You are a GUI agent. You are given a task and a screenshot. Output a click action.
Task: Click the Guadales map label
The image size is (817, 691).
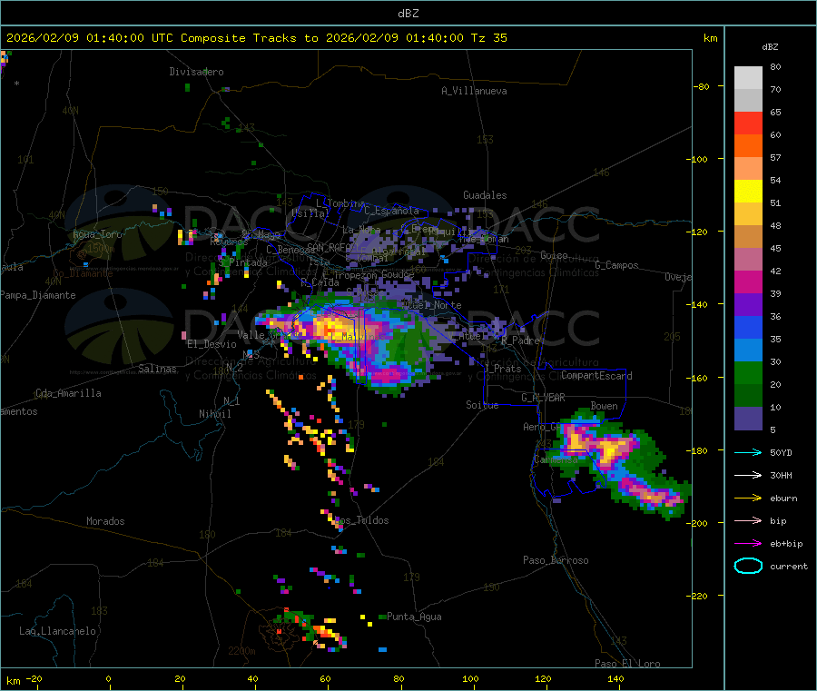pyautogui.click(x=485, y=195)
